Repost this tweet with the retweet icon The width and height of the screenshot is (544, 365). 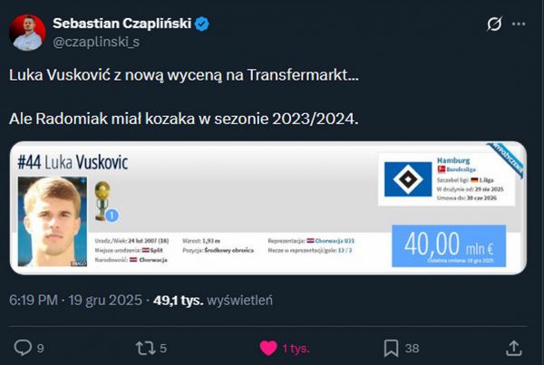click(145, 346)
